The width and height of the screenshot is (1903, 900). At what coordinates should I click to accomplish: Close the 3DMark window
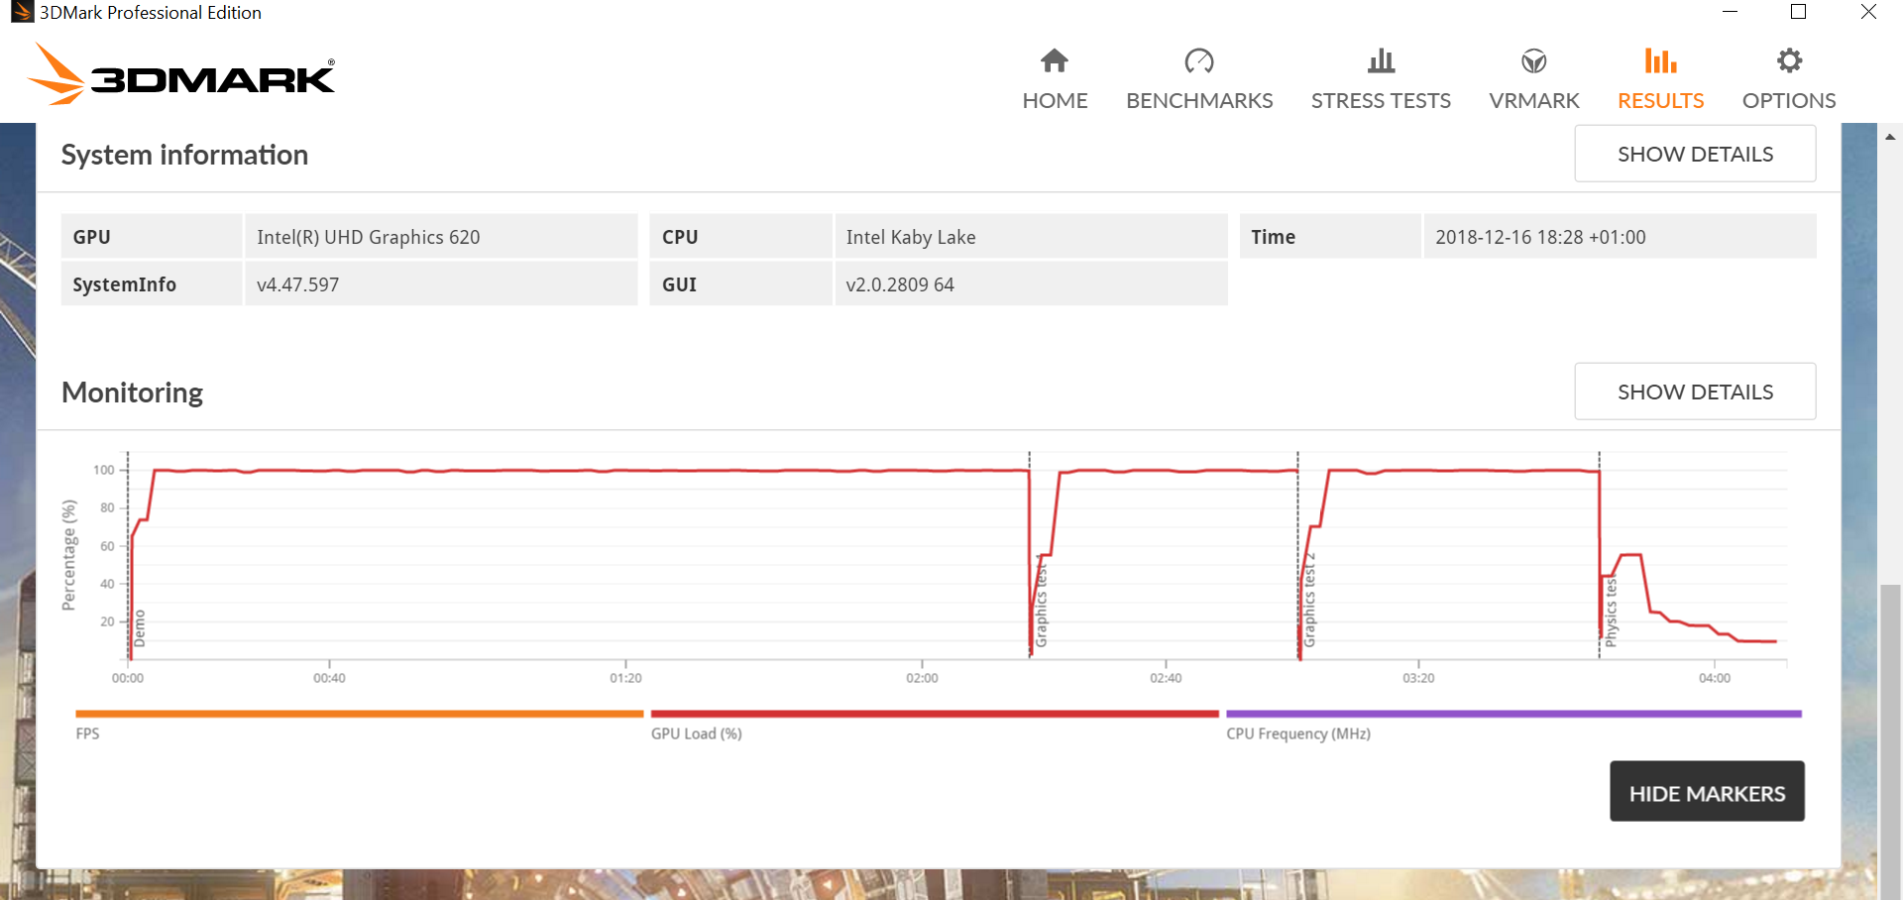click(1868, 12)
